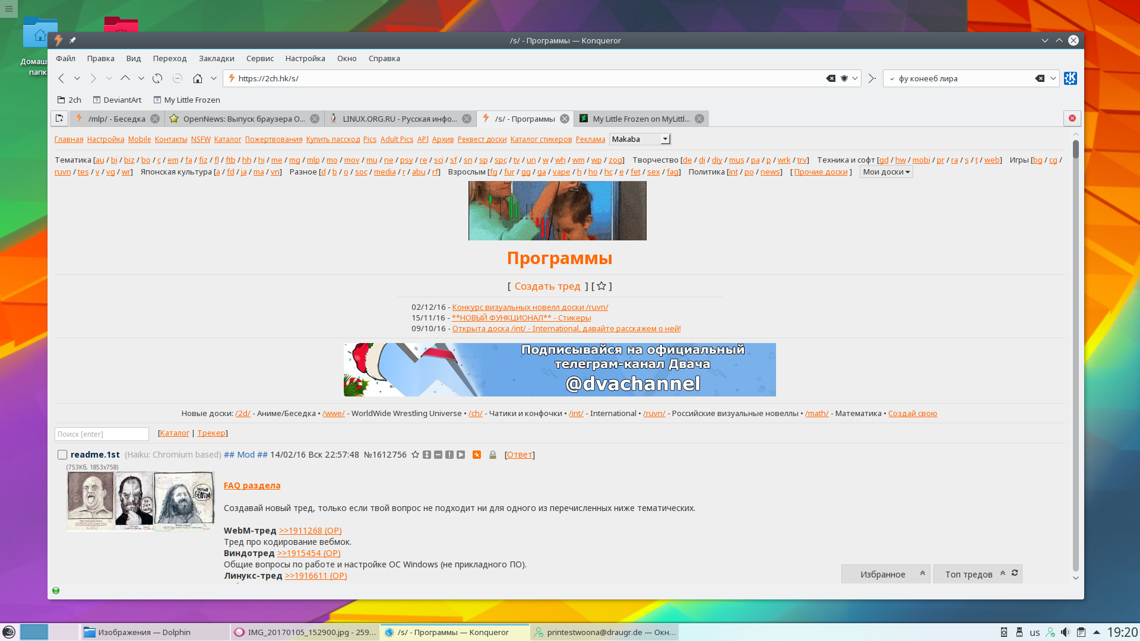Click the expand post icon for №1612756
Screen dimensions: 1140x641
point(427,455)
